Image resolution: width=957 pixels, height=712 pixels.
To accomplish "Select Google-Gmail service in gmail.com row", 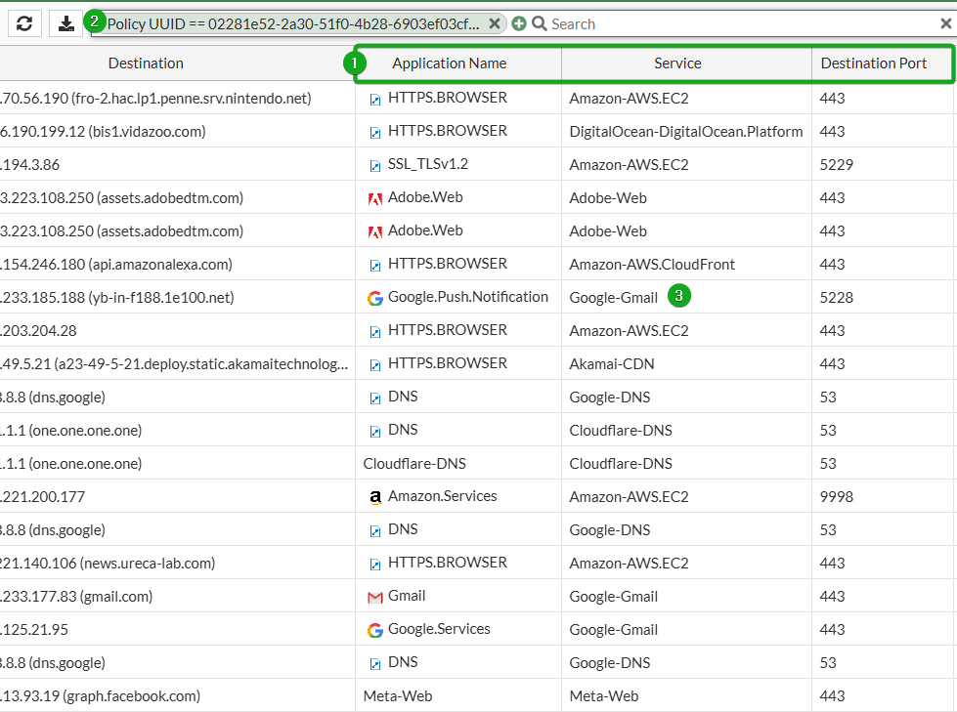I will coord(613,596).
